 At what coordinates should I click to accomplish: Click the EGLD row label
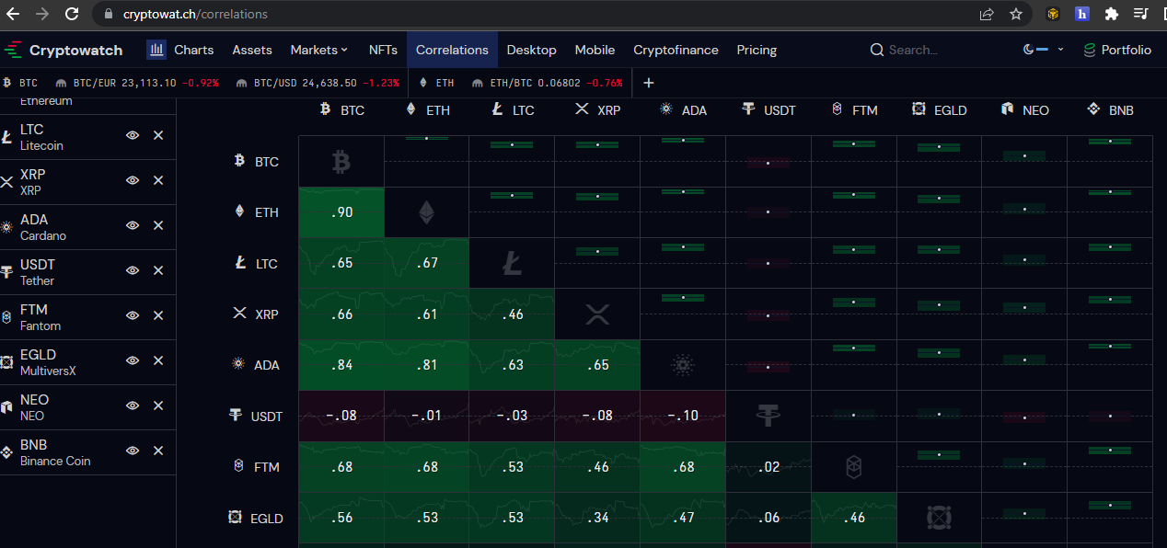256,519
